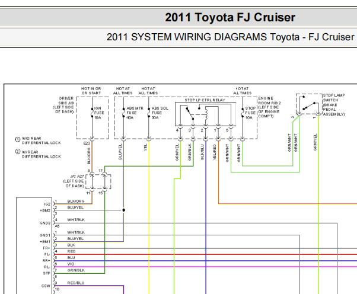This screenshot has height=294, width=357.
Task: Select 'BLU/YEL' wire label on +BM2 row
Action: (x=75, y=207)
